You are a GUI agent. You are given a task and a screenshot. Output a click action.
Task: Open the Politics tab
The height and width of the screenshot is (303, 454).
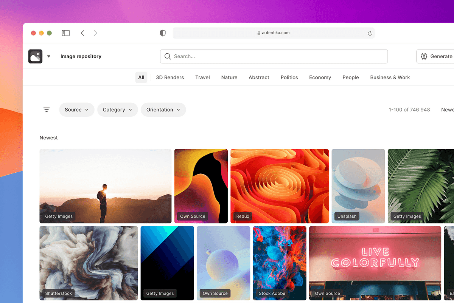289,77
